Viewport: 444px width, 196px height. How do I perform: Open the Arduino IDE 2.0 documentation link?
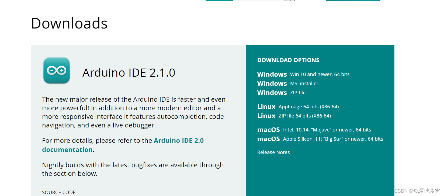(123, 145)
